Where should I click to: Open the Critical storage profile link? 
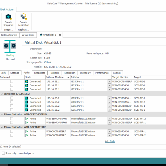(48, 62)
